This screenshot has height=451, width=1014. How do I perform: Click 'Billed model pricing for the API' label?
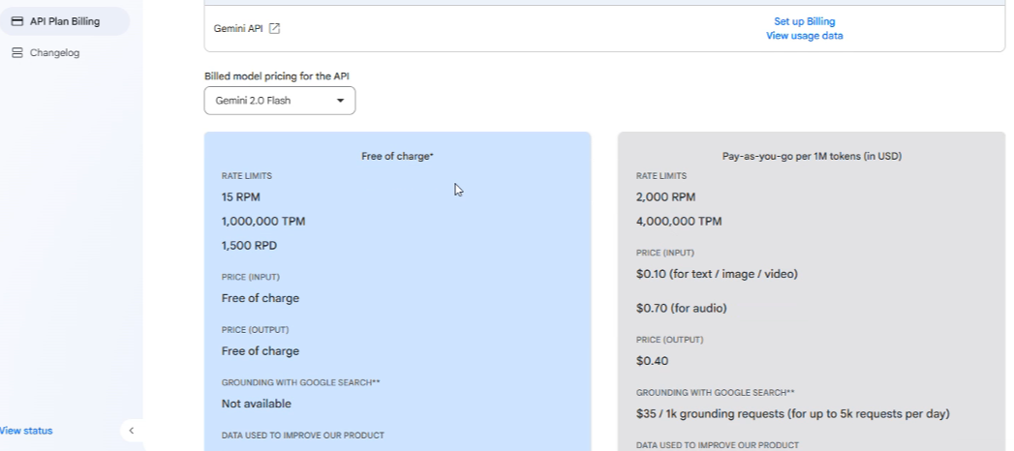tap(277, 76)
